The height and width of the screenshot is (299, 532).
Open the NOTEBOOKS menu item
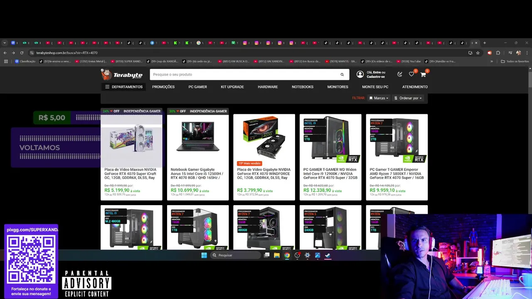click(x=303, y=87)
